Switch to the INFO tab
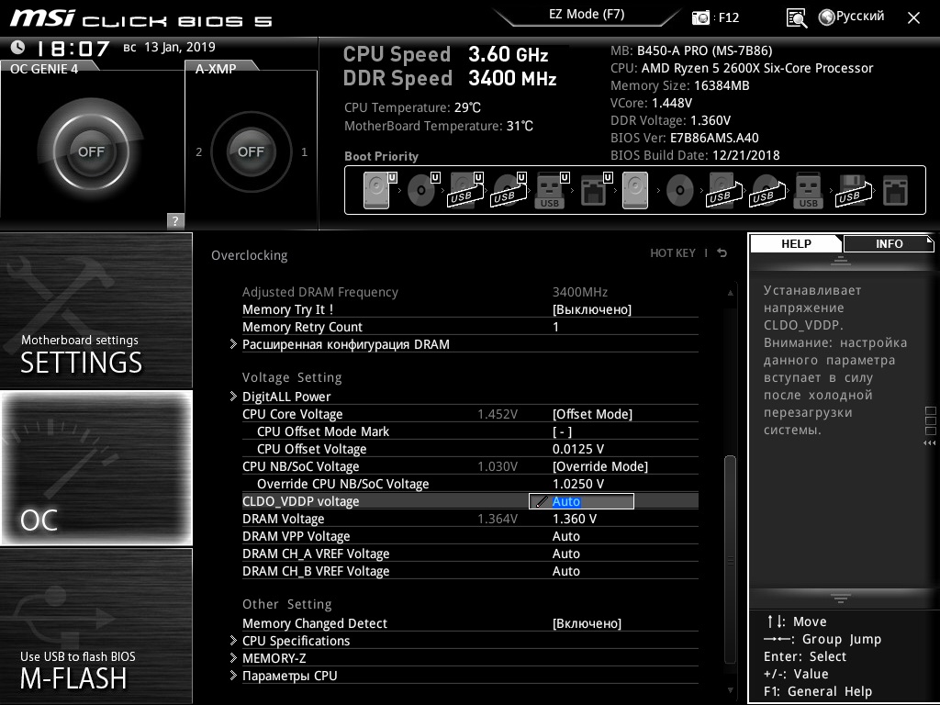The width and height of the screenshot is (940, 705). tap(889, 243)
